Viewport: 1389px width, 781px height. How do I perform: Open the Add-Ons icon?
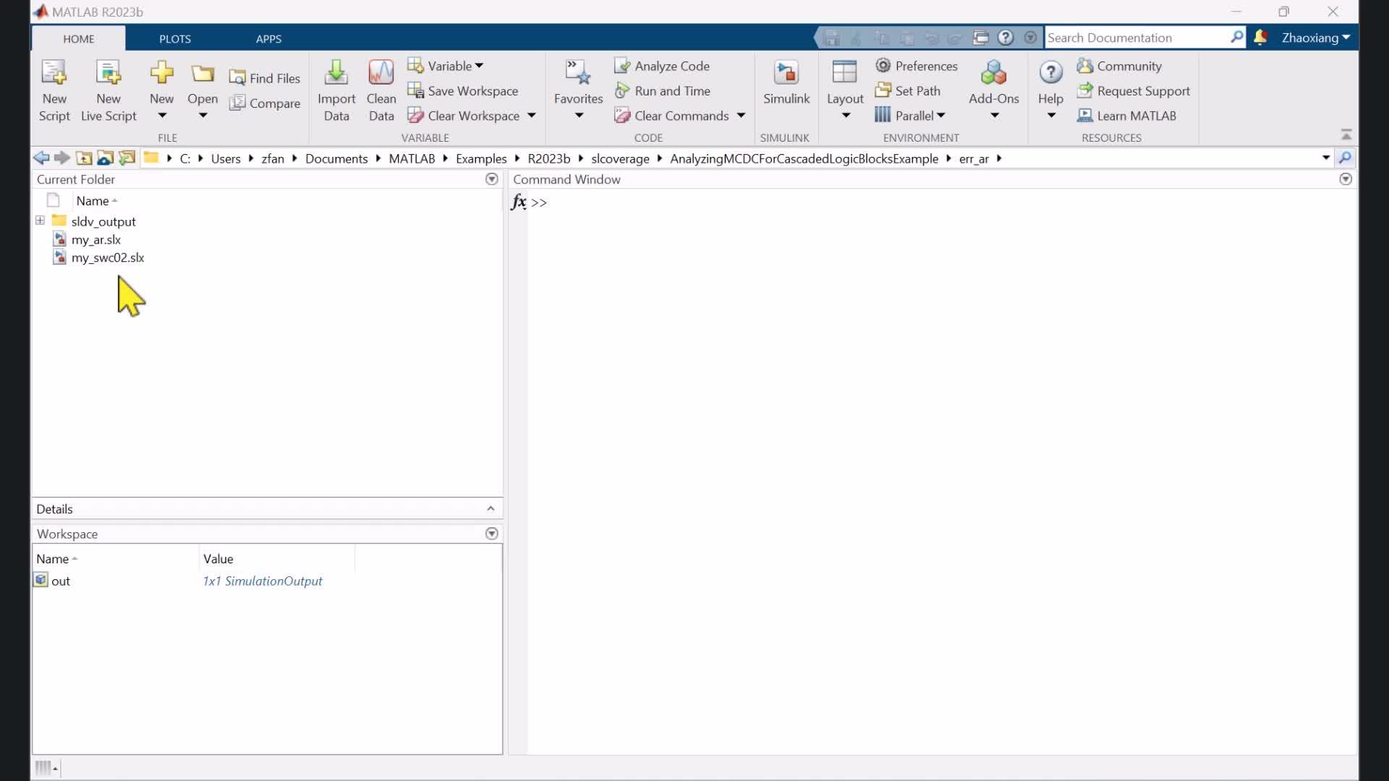click(x=993, y=73)
